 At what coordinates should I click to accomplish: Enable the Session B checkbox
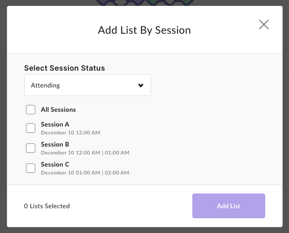pyautogui.click(x=31, y=148)
